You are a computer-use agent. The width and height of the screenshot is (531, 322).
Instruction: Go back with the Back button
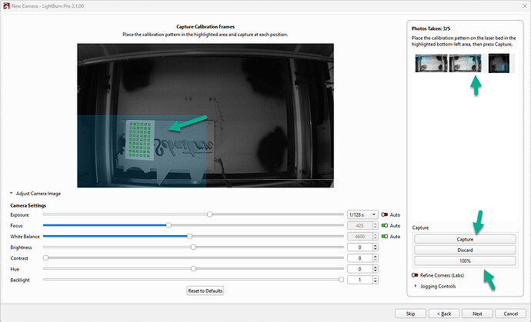[444, 314]
